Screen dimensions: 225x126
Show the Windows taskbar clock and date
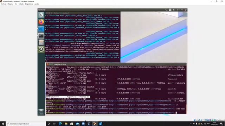pyautogui.click(x=215, y=124)
